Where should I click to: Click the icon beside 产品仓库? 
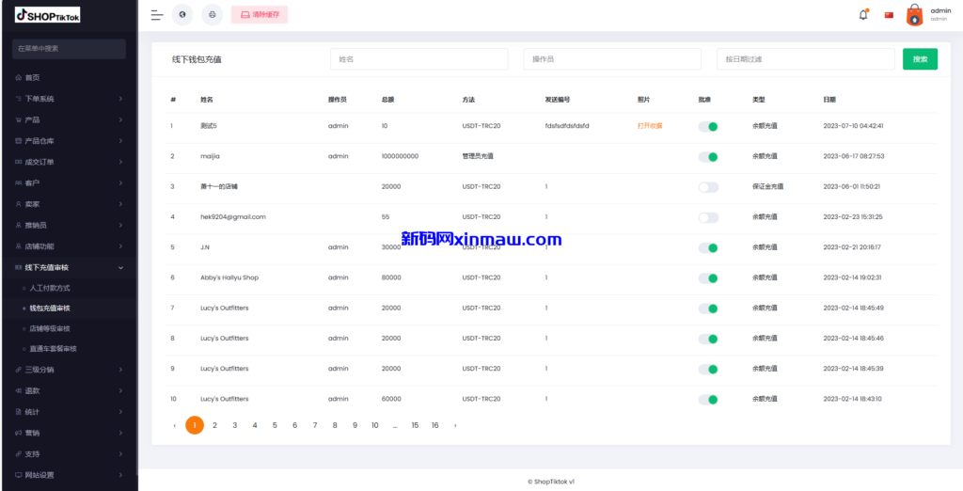coord(19,141)
